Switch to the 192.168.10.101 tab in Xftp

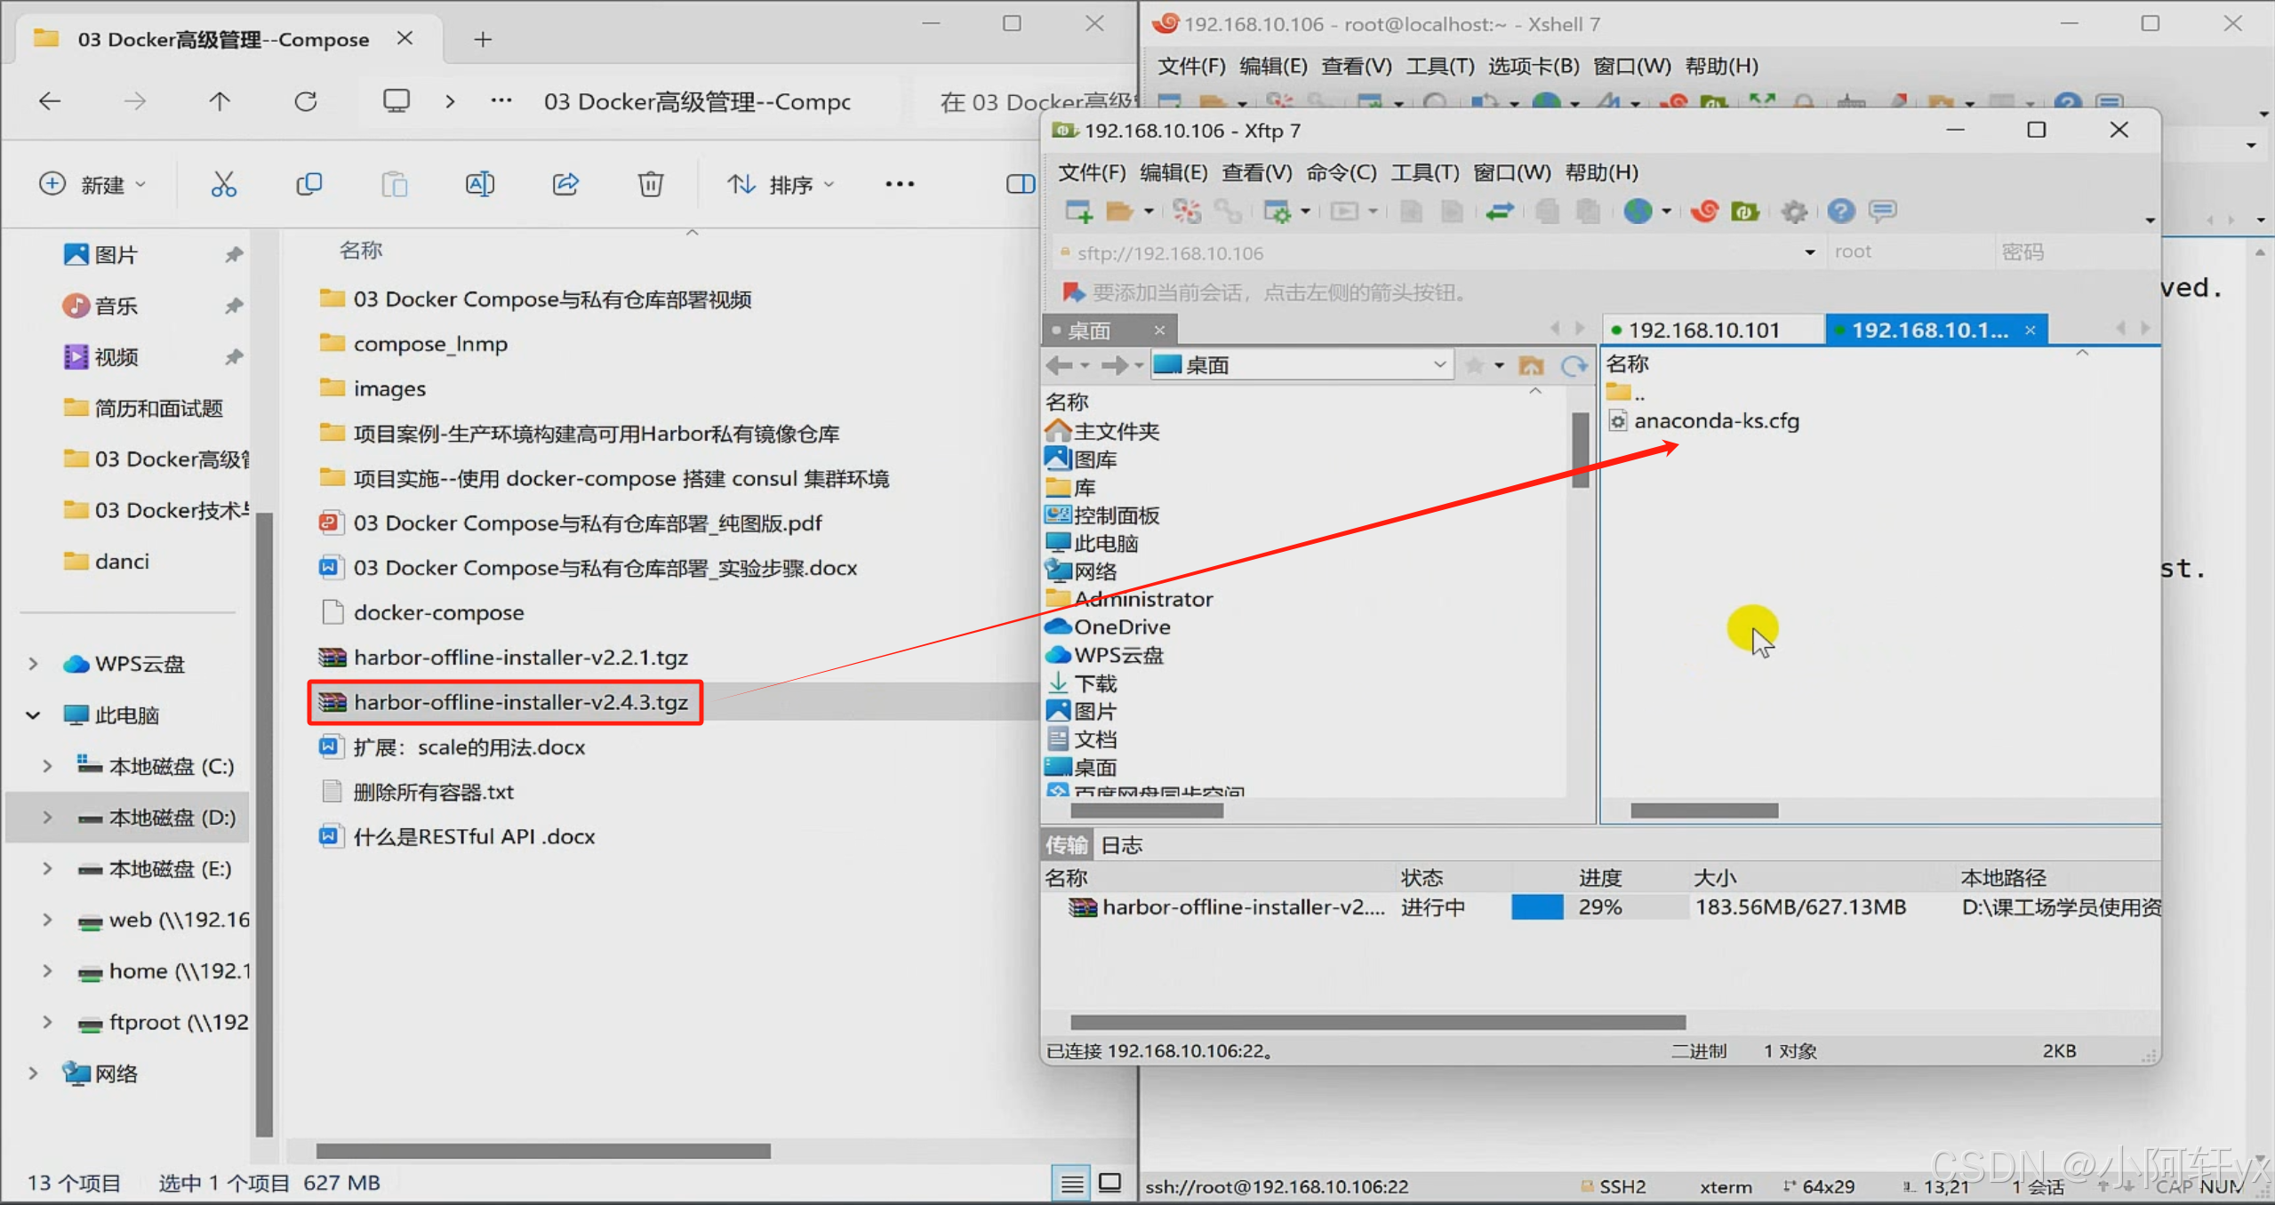click(1711, 330)
